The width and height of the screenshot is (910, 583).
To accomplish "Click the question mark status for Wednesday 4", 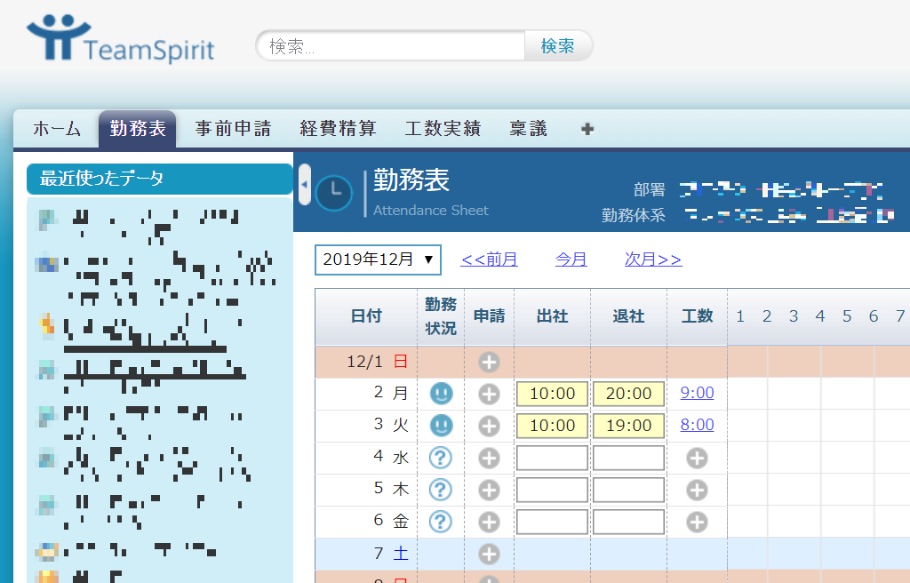I will pyautogui.click(x=441, y=458).
